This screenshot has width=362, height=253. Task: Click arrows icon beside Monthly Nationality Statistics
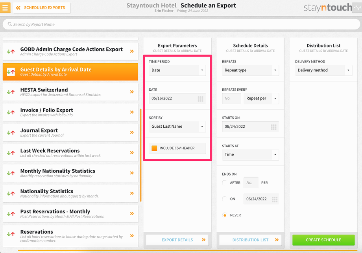point(11,173)
